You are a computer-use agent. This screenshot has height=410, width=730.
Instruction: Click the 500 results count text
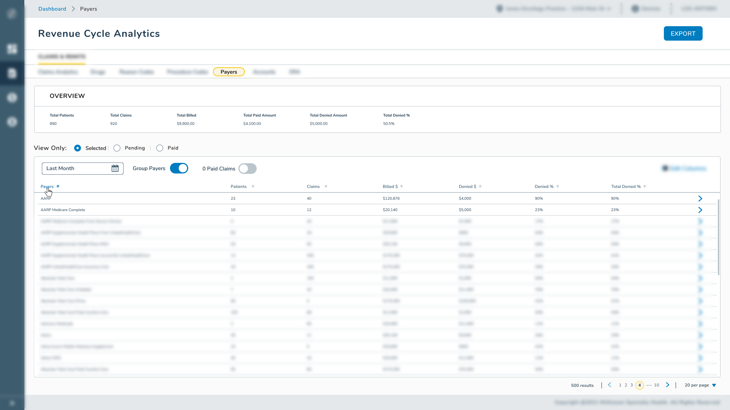pos(582,385)
